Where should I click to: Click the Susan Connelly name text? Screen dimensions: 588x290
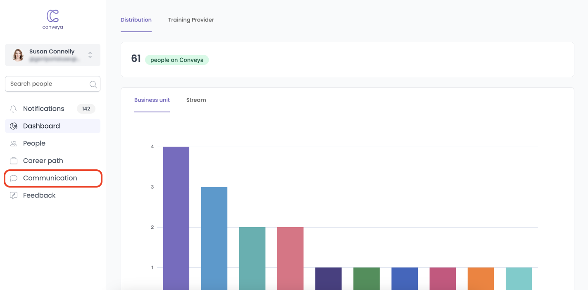pos(52,52)
